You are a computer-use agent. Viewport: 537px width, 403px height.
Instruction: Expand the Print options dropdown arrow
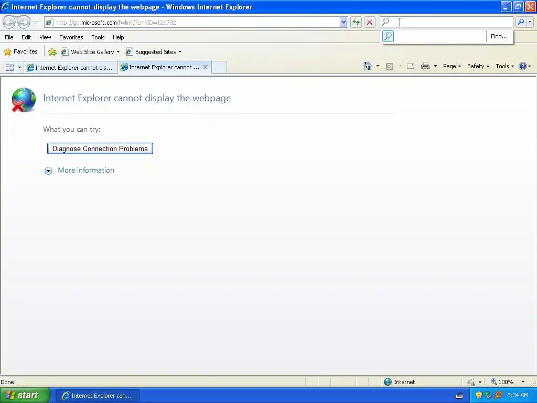coord(435,66)
